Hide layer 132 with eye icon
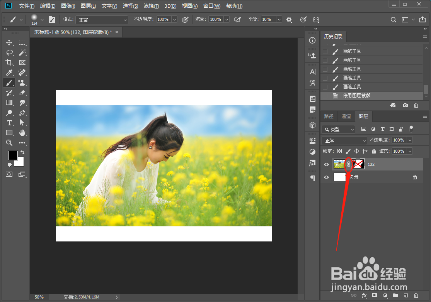The width and height of the screenshot is (431, 302). pyautogui.click(x=326, y=164)
